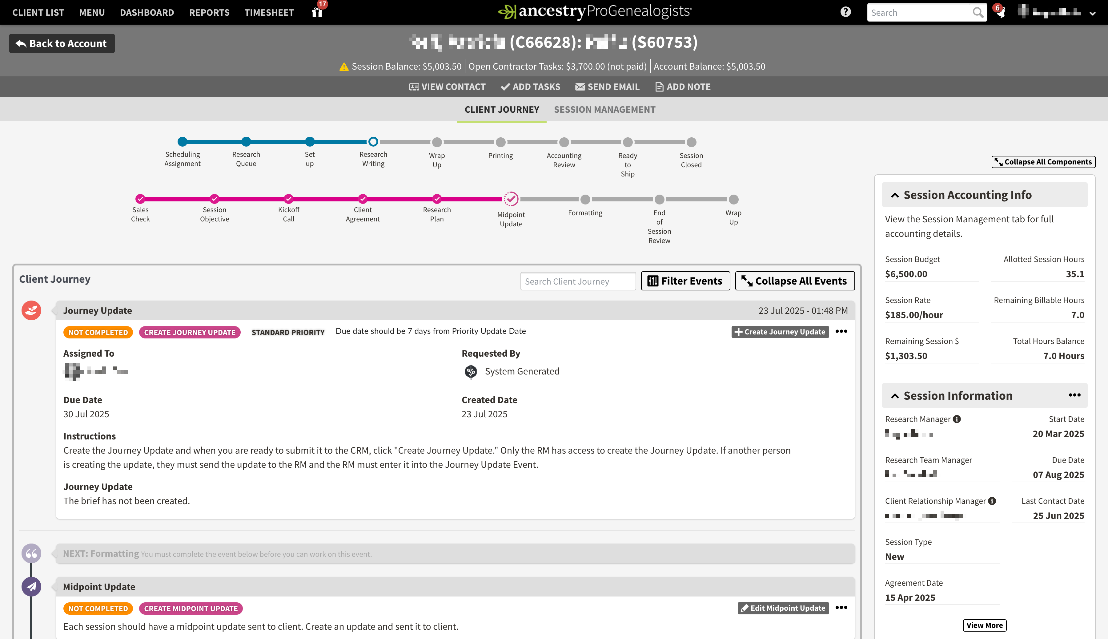Click Client Relationship Manager info icon
The width and height of the screenshot is (1108, 639).
(x=992, y=501)
